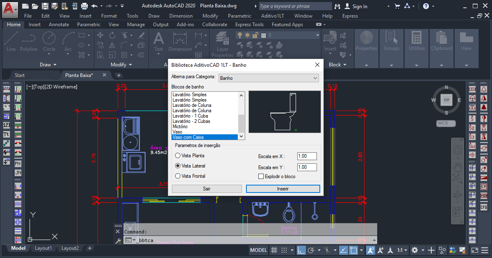
Task: Click the Dimension tool in ribbon
Action: click(x=180, y=42)
